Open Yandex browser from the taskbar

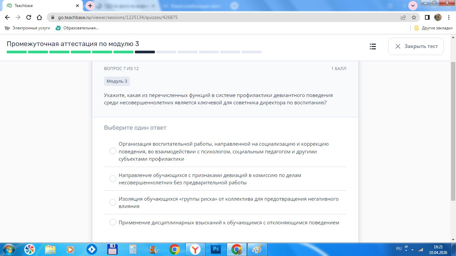point(195,249)
